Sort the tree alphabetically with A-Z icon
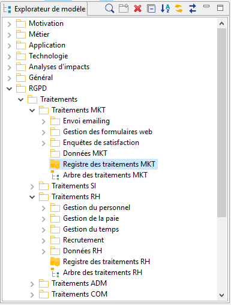 click(x=165, y=8)
